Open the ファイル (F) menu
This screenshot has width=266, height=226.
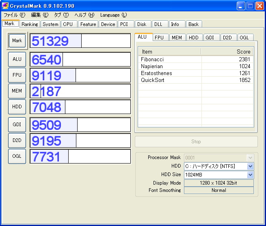14,15
